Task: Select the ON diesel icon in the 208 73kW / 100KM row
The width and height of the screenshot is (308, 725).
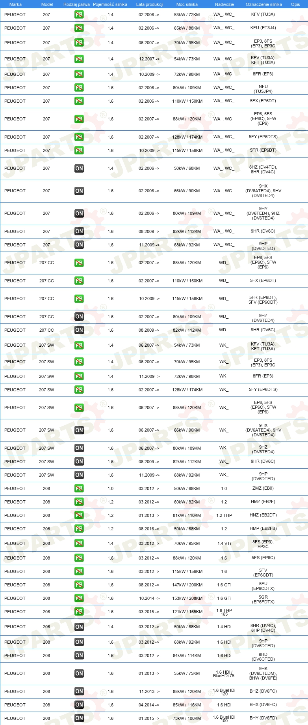Action: point(79,718)
